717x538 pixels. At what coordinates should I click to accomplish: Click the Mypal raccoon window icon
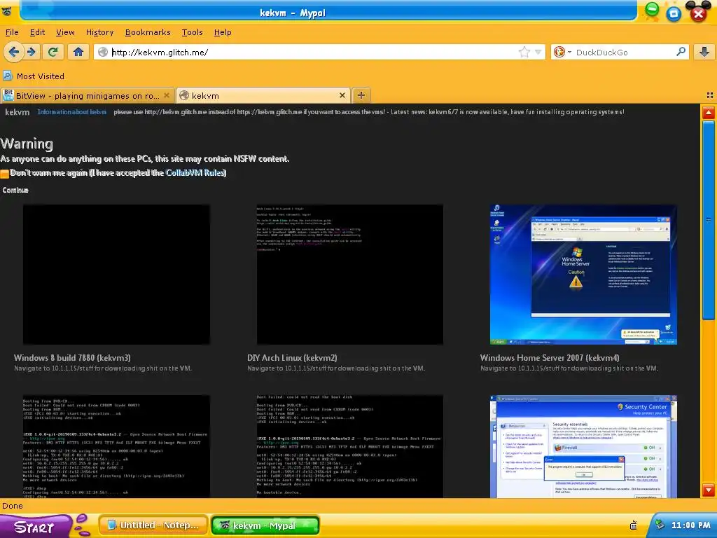point(6,11)
